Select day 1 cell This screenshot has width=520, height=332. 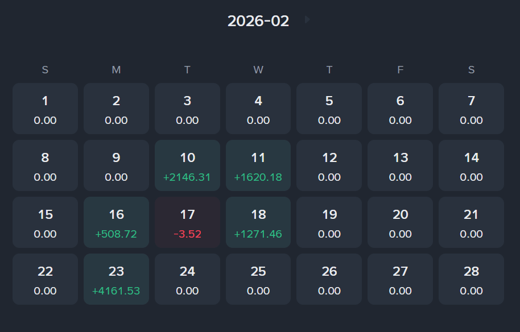coord(45,109)
